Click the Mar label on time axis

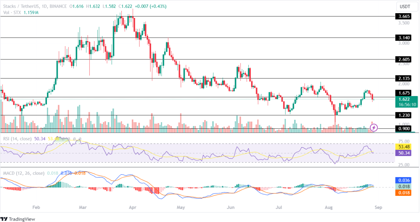tap(83, 208)
